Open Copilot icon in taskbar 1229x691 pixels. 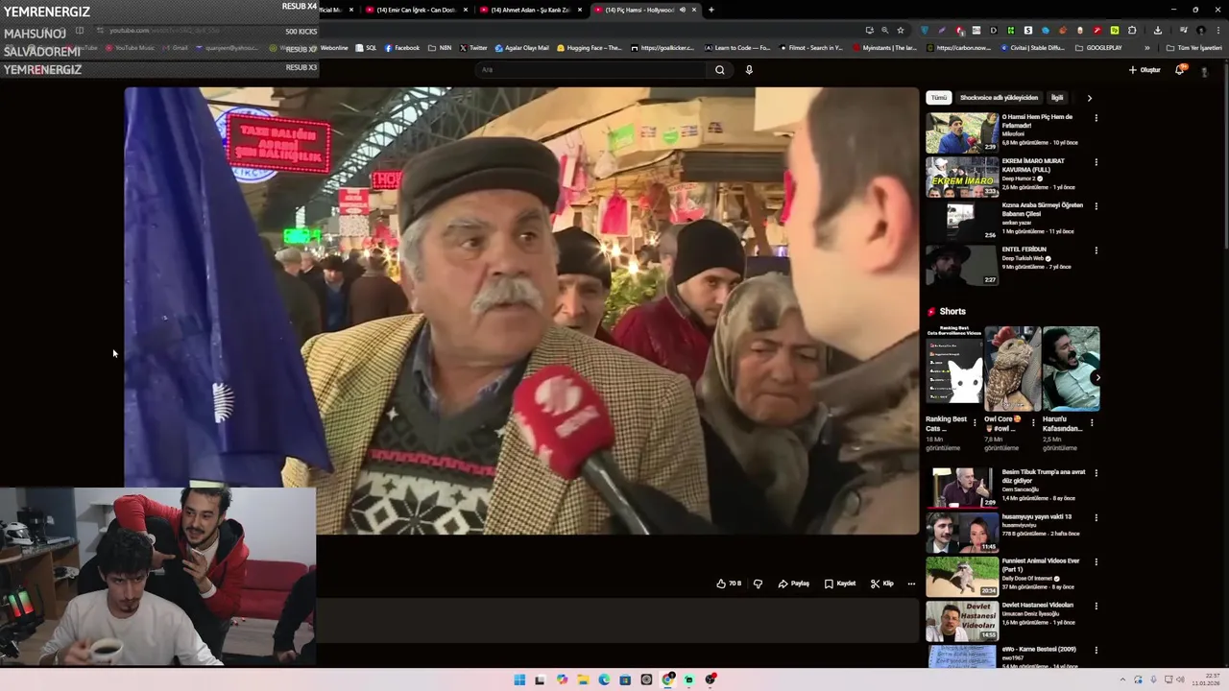[x=562, y=679]
